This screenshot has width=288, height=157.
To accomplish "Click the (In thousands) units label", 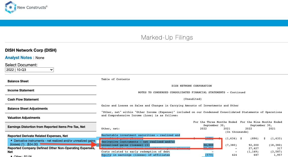I will [237, 132].
